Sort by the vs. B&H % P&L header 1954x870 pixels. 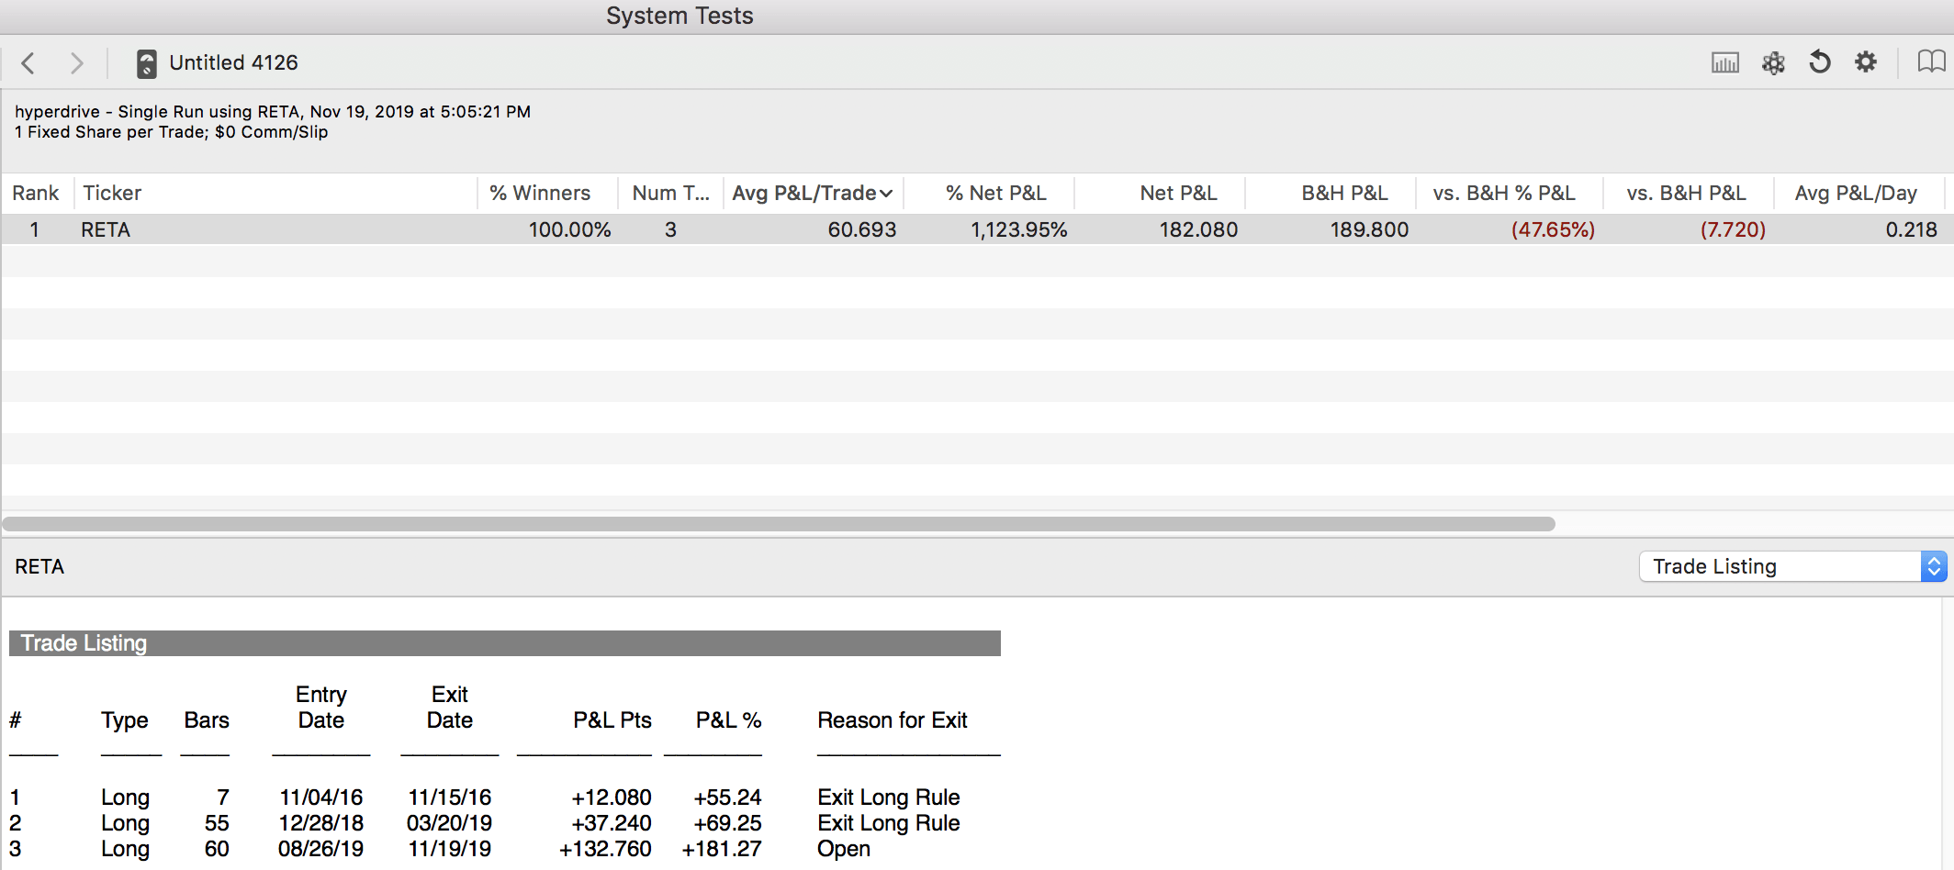click(1503, 194)
